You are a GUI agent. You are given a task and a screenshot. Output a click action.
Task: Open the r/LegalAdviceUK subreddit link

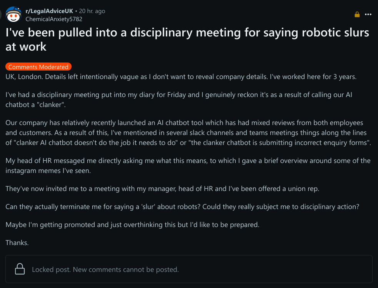coord(49,11)
